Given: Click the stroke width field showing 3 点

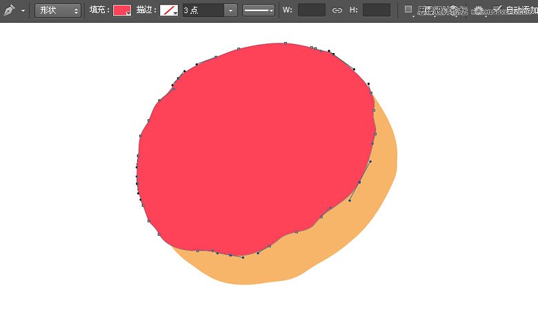Looking at the screenshot, I should [203, 10].
